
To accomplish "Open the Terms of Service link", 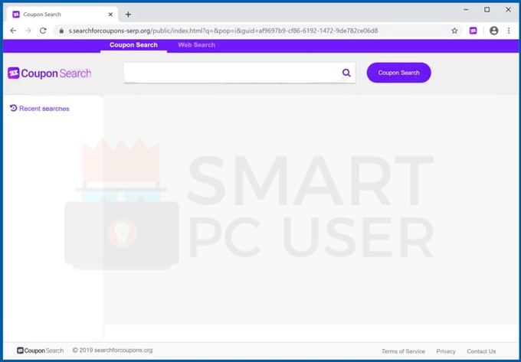I will (x=403, y=351).
